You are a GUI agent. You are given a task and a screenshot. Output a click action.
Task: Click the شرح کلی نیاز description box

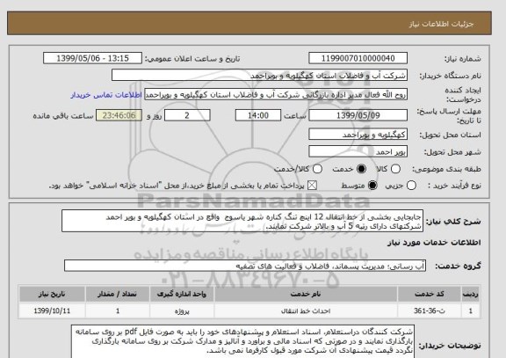pyautogui.click(x=242, y=222)
